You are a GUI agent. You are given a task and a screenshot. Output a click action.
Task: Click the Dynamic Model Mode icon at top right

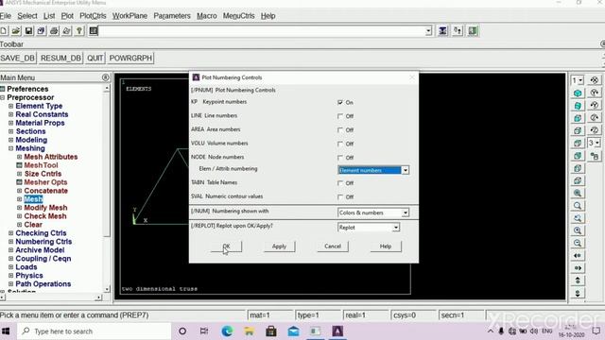pyautogui.click(x=595, y=80)
